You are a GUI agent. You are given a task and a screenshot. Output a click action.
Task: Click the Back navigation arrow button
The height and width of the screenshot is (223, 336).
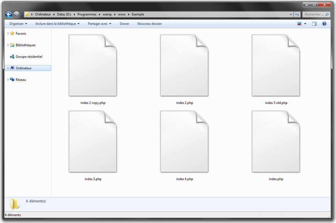tap(9, 14)
